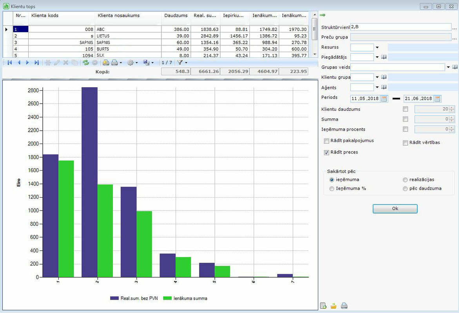Click the open folder icon at bottom right
459x313 pixels.
click(334, 306)
